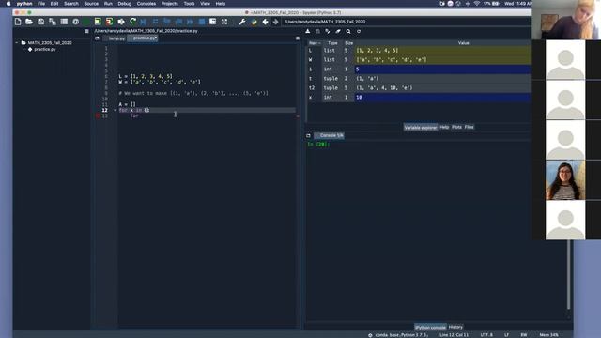Click the debug continue icon
The image size is (601, 338).
pos(190,22)
